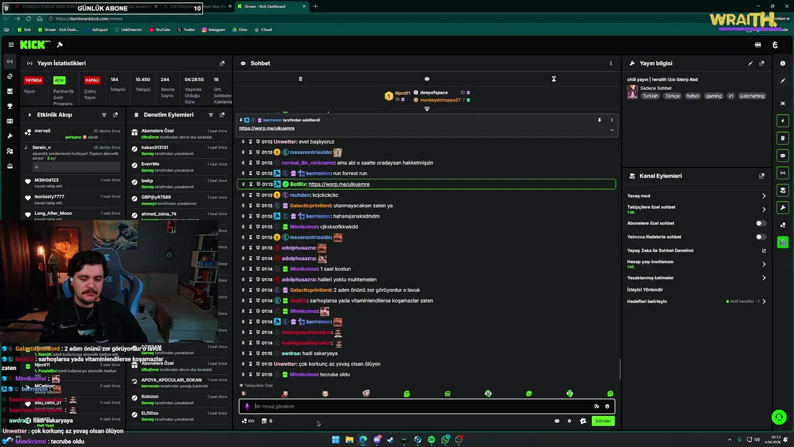Open pinned worp.me/ulkuemre link
Screen dimensions: 794x447
click(267, 128)
